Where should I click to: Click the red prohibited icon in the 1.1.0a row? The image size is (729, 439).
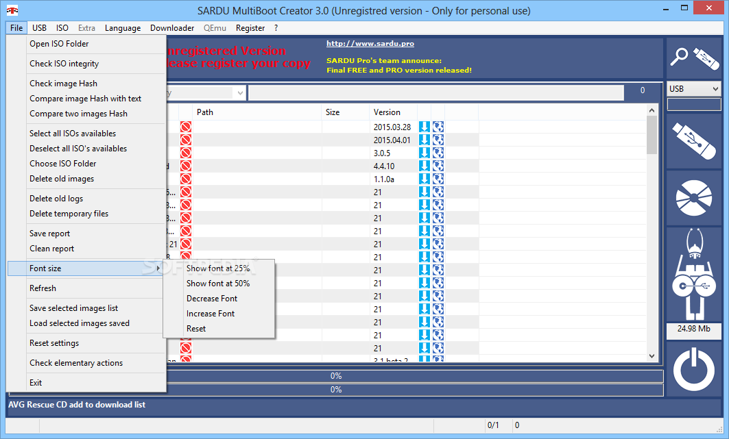[x=186, y=179]
